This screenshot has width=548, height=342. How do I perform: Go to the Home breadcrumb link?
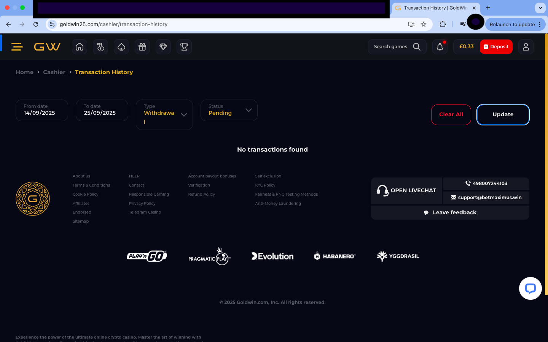tap(24, 72)
